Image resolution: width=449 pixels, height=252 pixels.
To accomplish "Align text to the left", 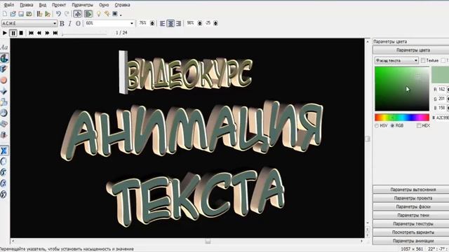I will click(x=162, y=23).
